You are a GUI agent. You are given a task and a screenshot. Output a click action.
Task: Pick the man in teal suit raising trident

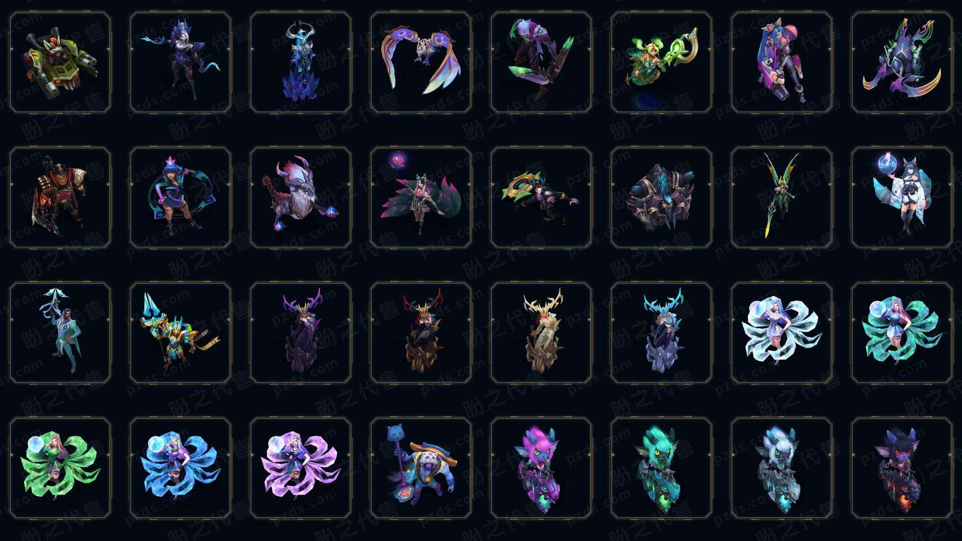point(60,333)
